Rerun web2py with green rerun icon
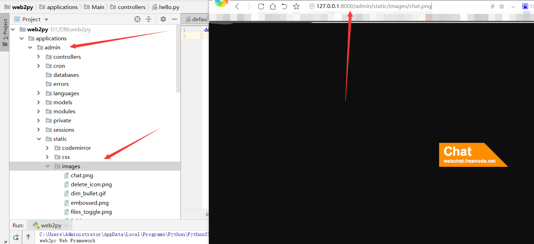Screen dimensions: 534x244 [x=16, y=237]
